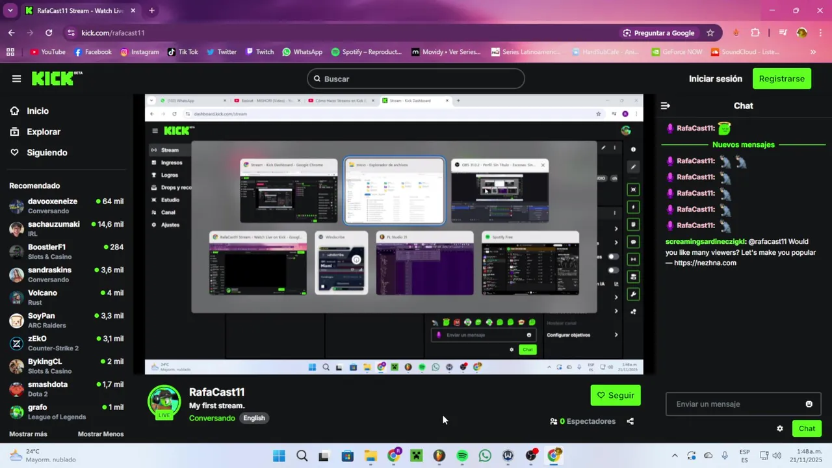Open recommended channel sachauzumaki
The width and height of the screenshot is (832, 468).
(66, 229)
